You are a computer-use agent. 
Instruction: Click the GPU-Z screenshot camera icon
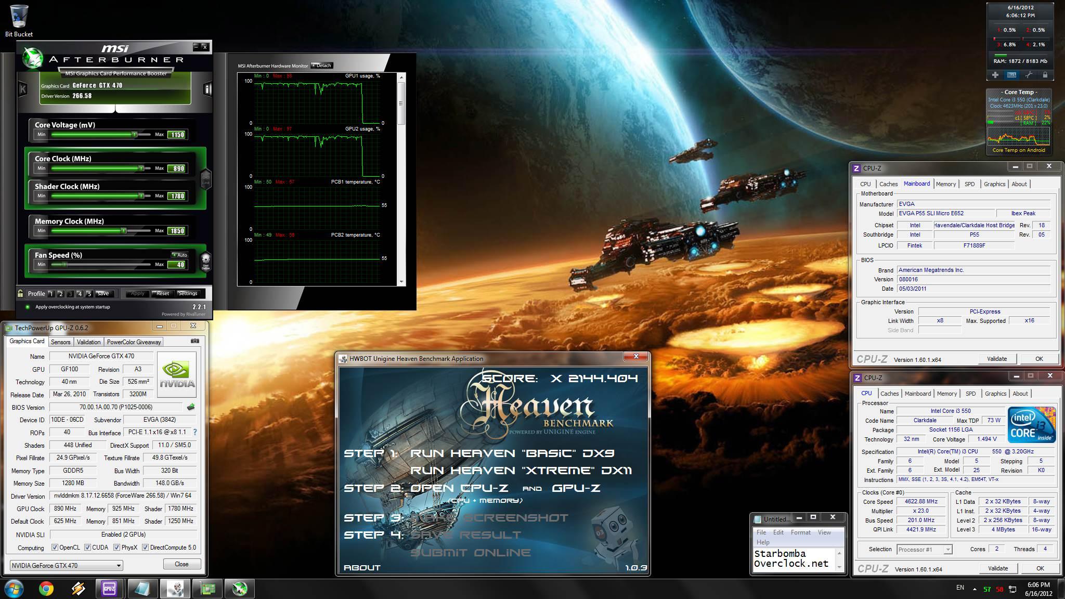point(195,341)
